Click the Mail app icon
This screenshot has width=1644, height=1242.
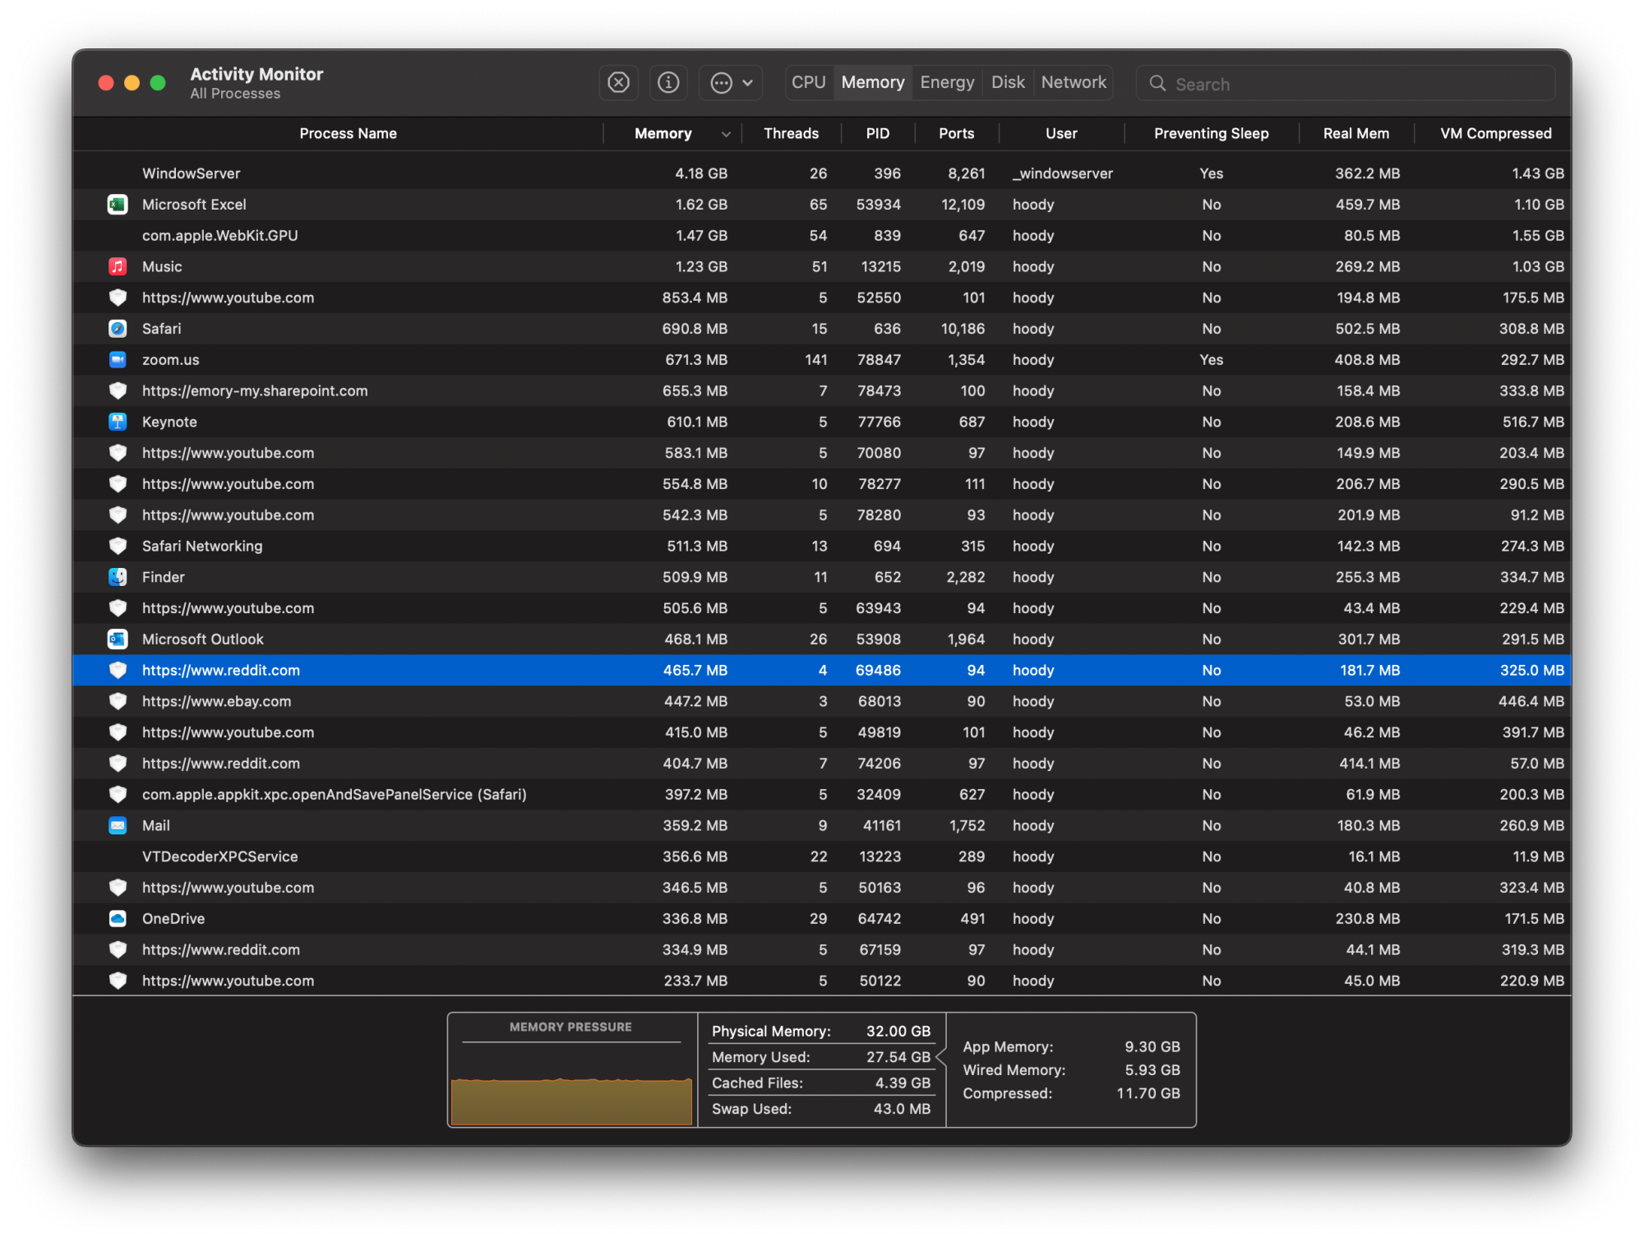coord(118,825)
